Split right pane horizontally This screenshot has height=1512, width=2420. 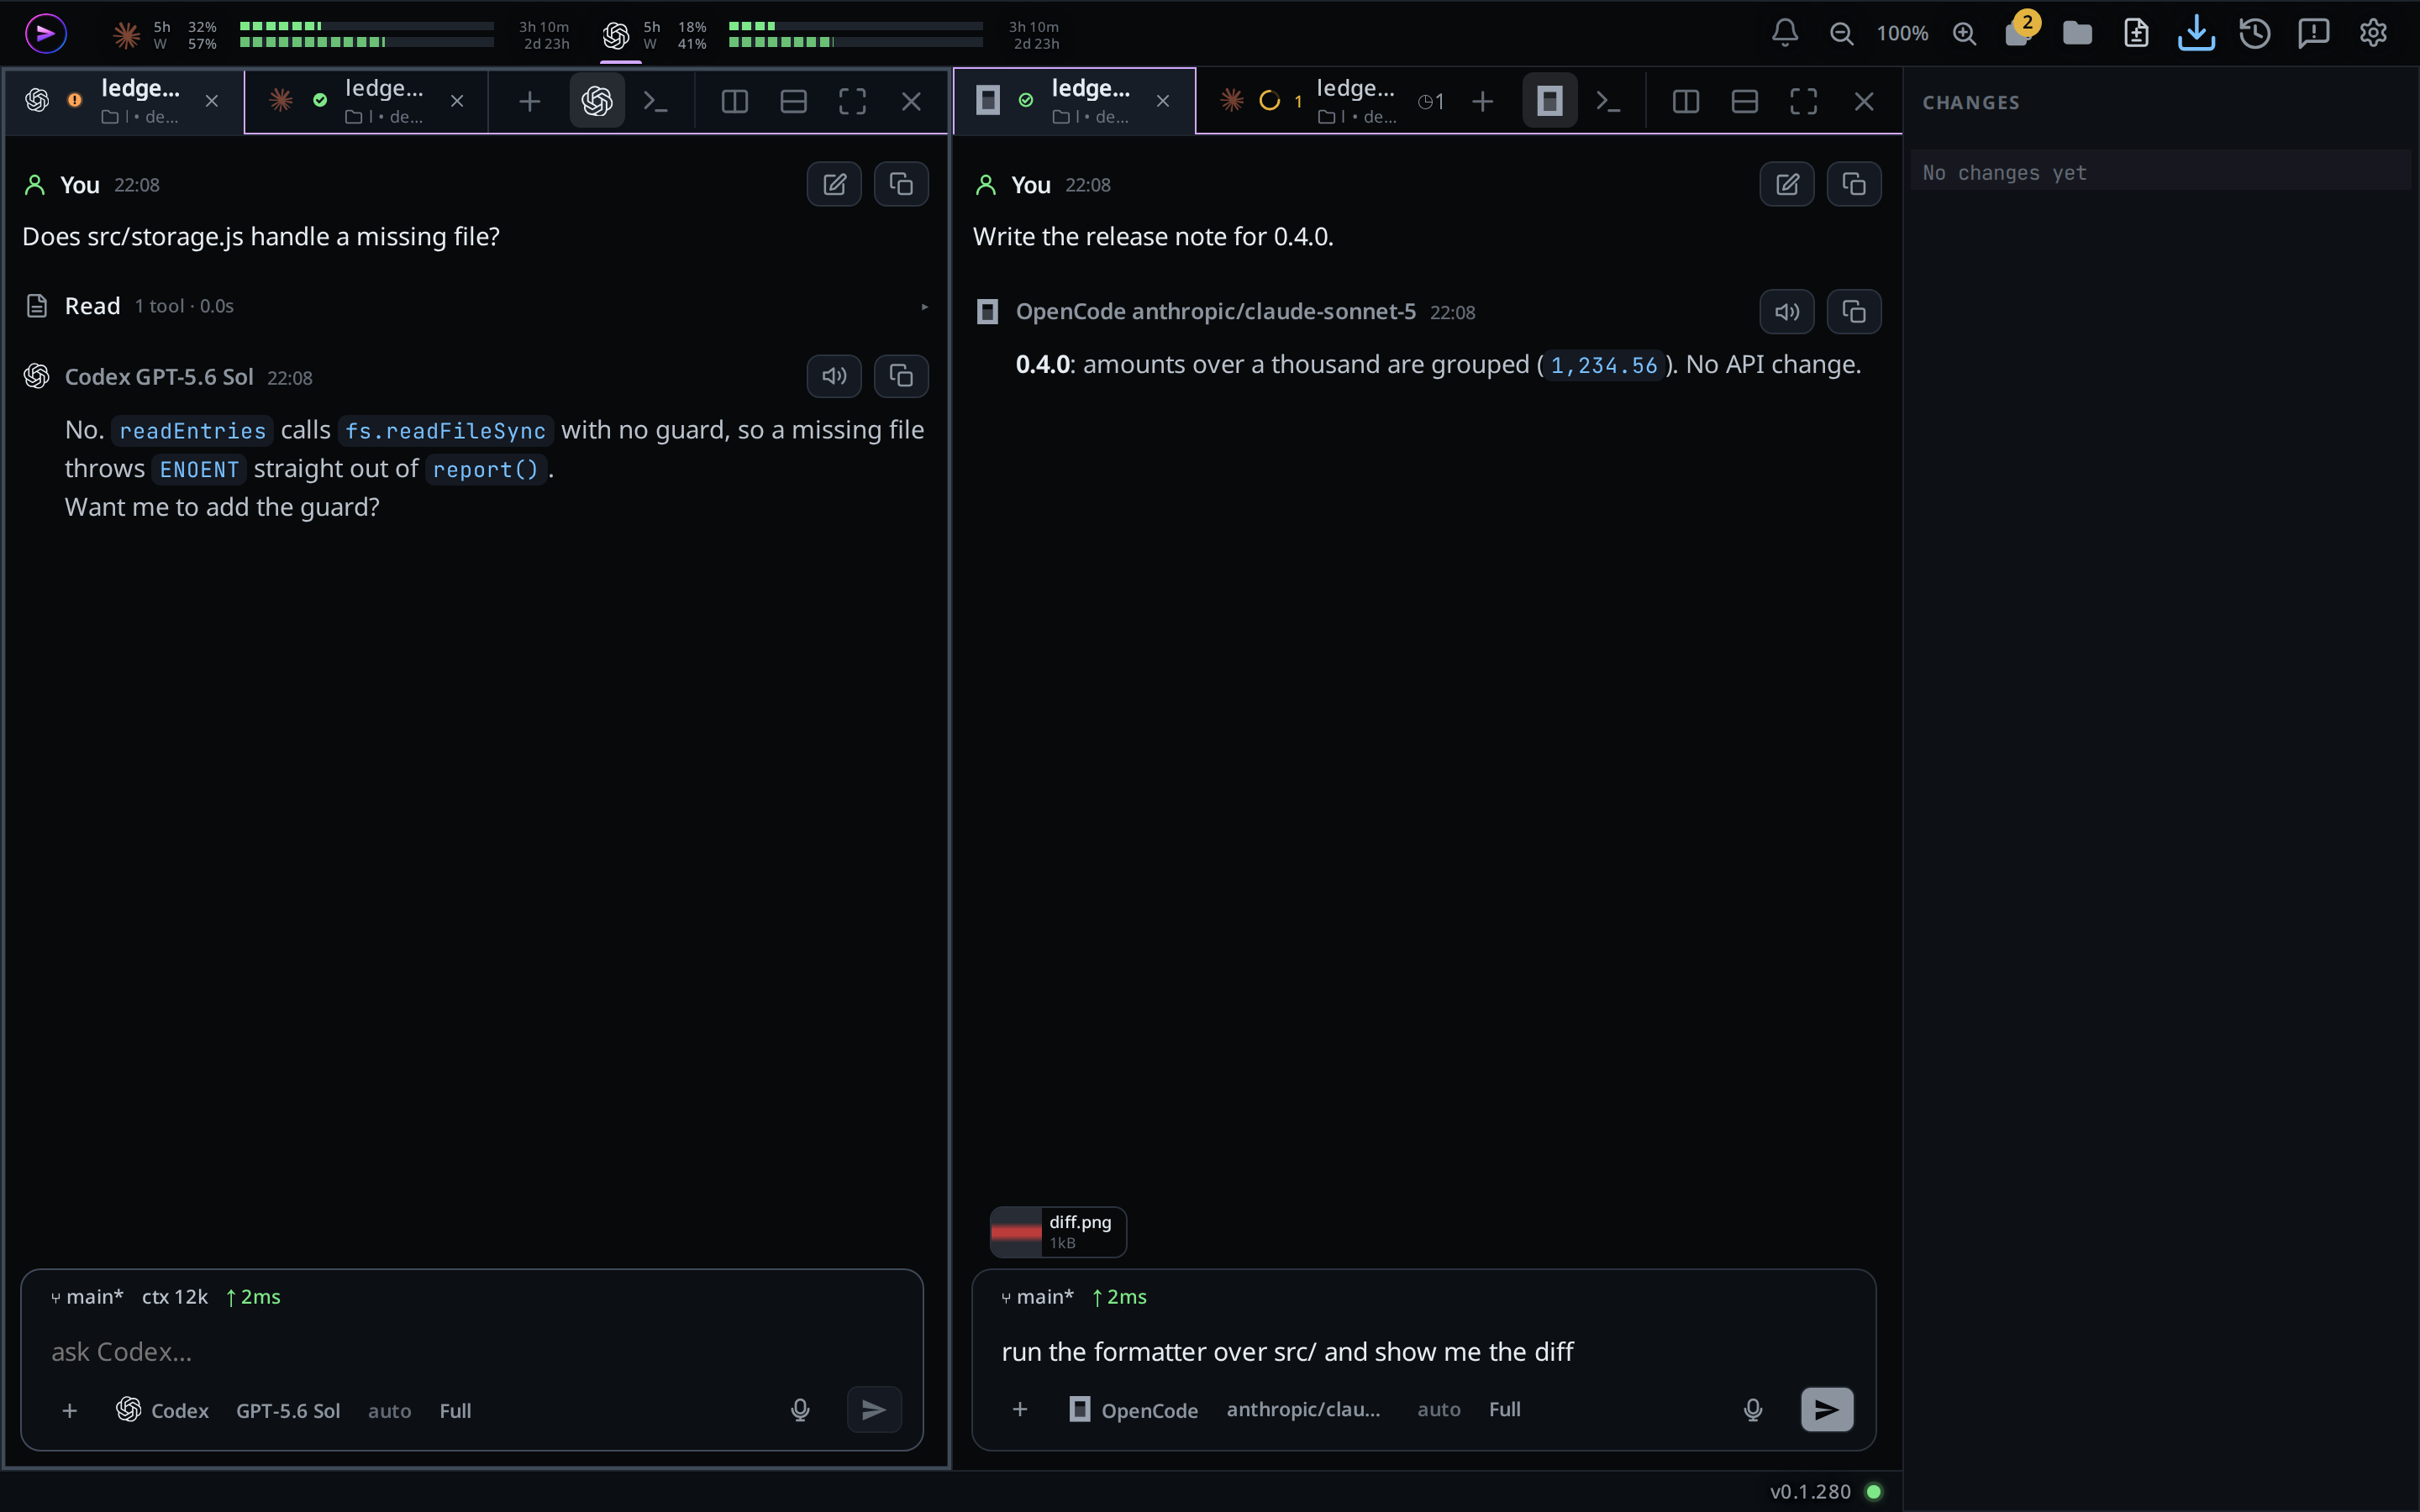click(1745, 101)
